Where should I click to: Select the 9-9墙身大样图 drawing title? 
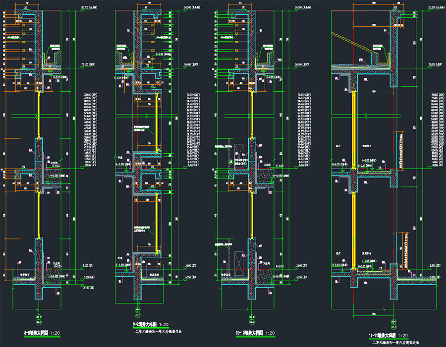coord(145,325)
